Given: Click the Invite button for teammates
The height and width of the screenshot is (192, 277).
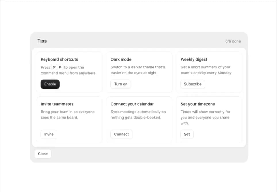Looking at the screenshot, I should (x=49, y=134).
